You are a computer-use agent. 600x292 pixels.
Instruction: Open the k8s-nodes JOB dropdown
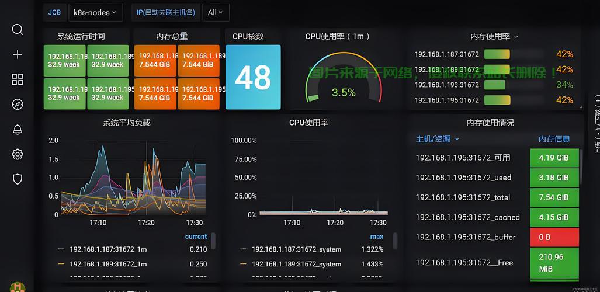95,12
